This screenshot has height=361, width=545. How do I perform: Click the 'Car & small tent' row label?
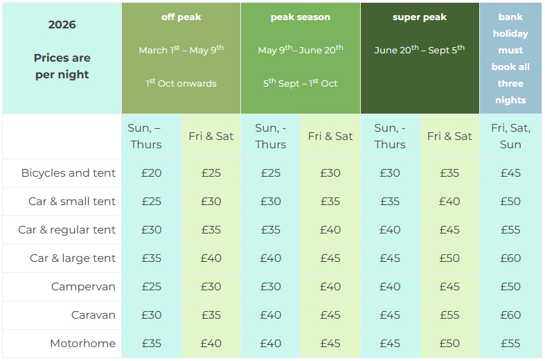click(x=72, y=202)
